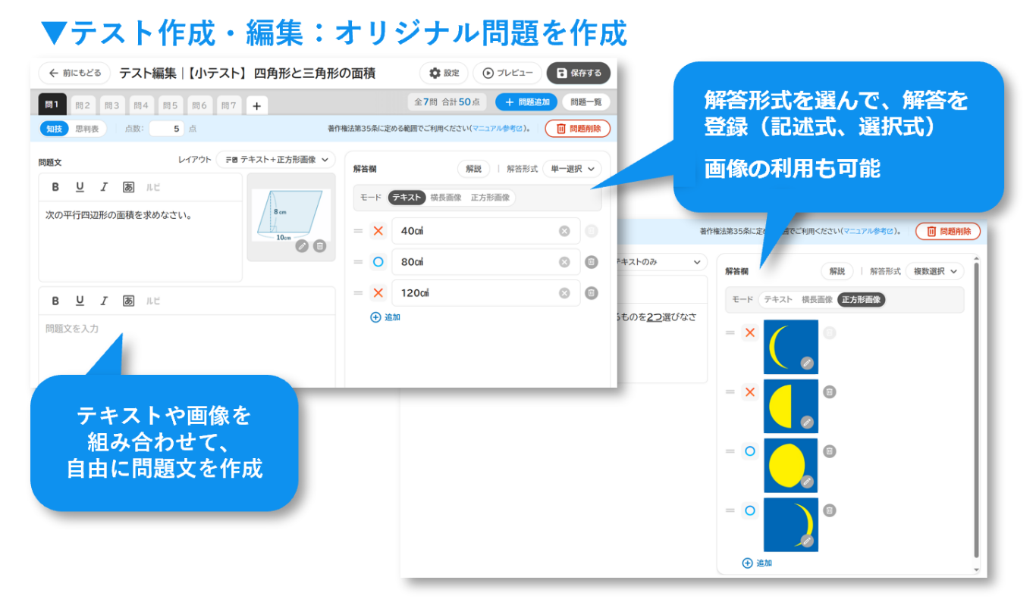
Task: Click the plus icon to add a question tab
Action: pyautogui.click(x=256, y=106)
